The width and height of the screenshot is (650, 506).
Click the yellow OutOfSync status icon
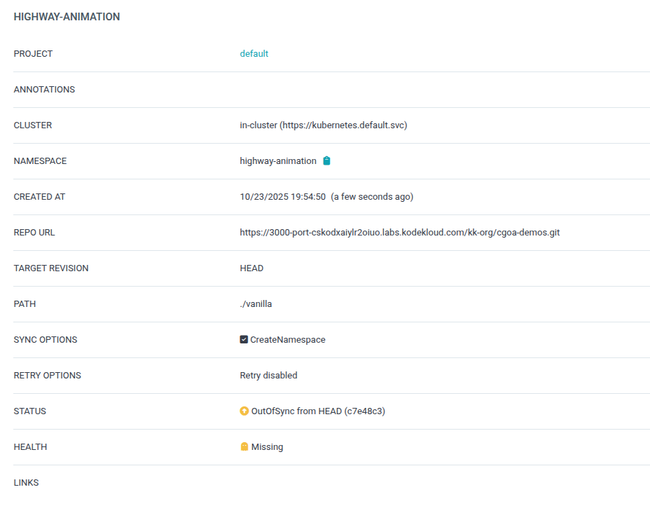[244, 411]
